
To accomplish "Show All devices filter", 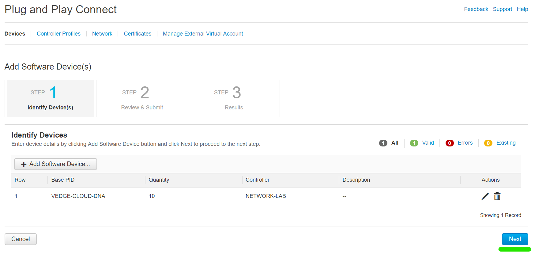I will click(395, 143).
